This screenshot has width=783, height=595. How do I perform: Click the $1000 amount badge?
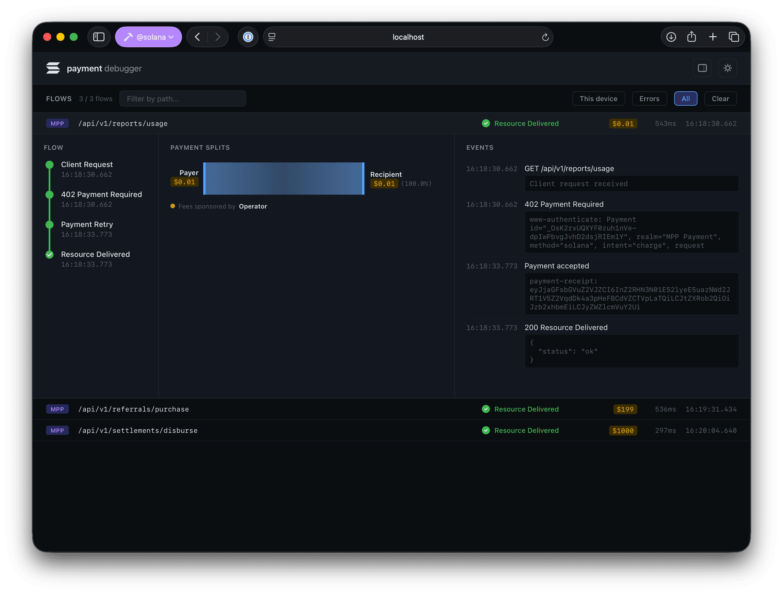coord(623,431)
